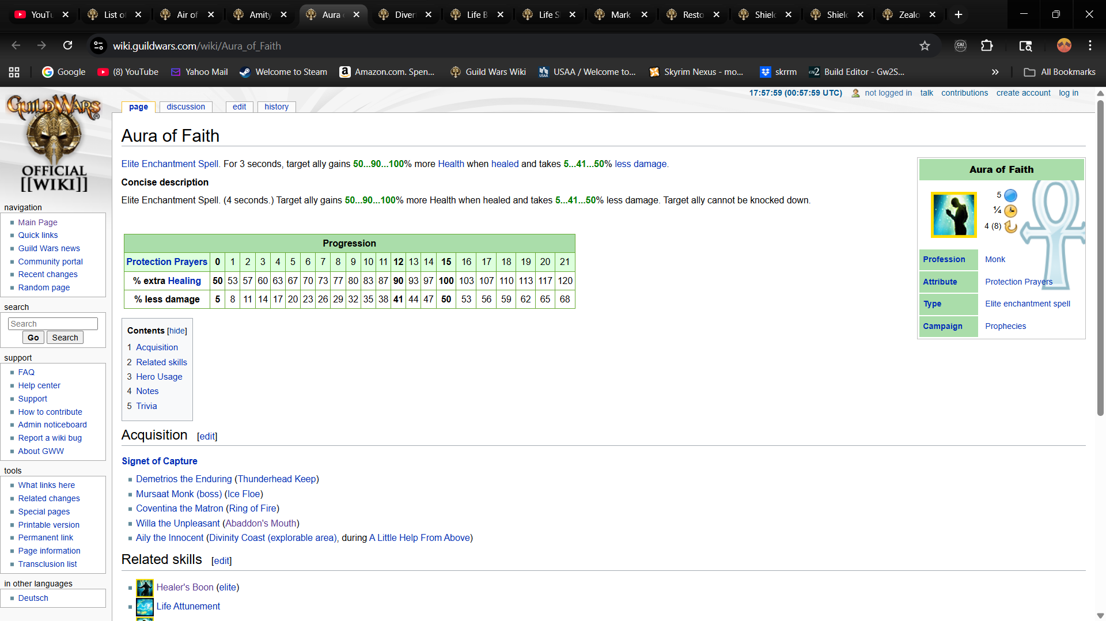The height and width of the screenshot is (621, 1106).
Task: Open the bookmarks apps grid icon
Action: pos(14,72)
